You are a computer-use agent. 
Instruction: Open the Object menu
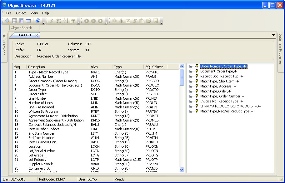point(21,13)
